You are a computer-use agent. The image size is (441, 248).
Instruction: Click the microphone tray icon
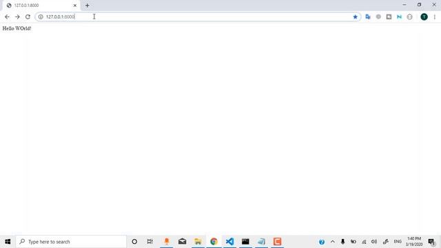pos(342,242)
